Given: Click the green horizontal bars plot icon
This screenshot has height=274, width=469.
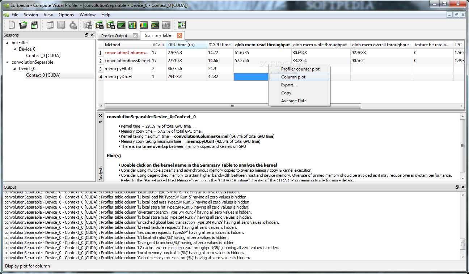Looking at the screenshot, I should (121, 25).
